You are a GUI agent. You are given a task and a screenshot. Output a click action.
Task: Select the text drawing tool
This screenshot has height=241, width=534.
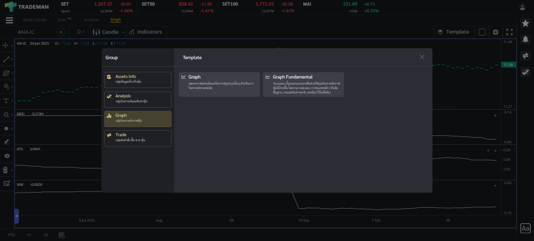(x=7, y=100)
